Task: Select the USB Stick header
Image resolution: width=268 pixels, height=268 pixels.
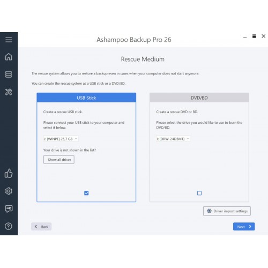Action: (86, 98)
